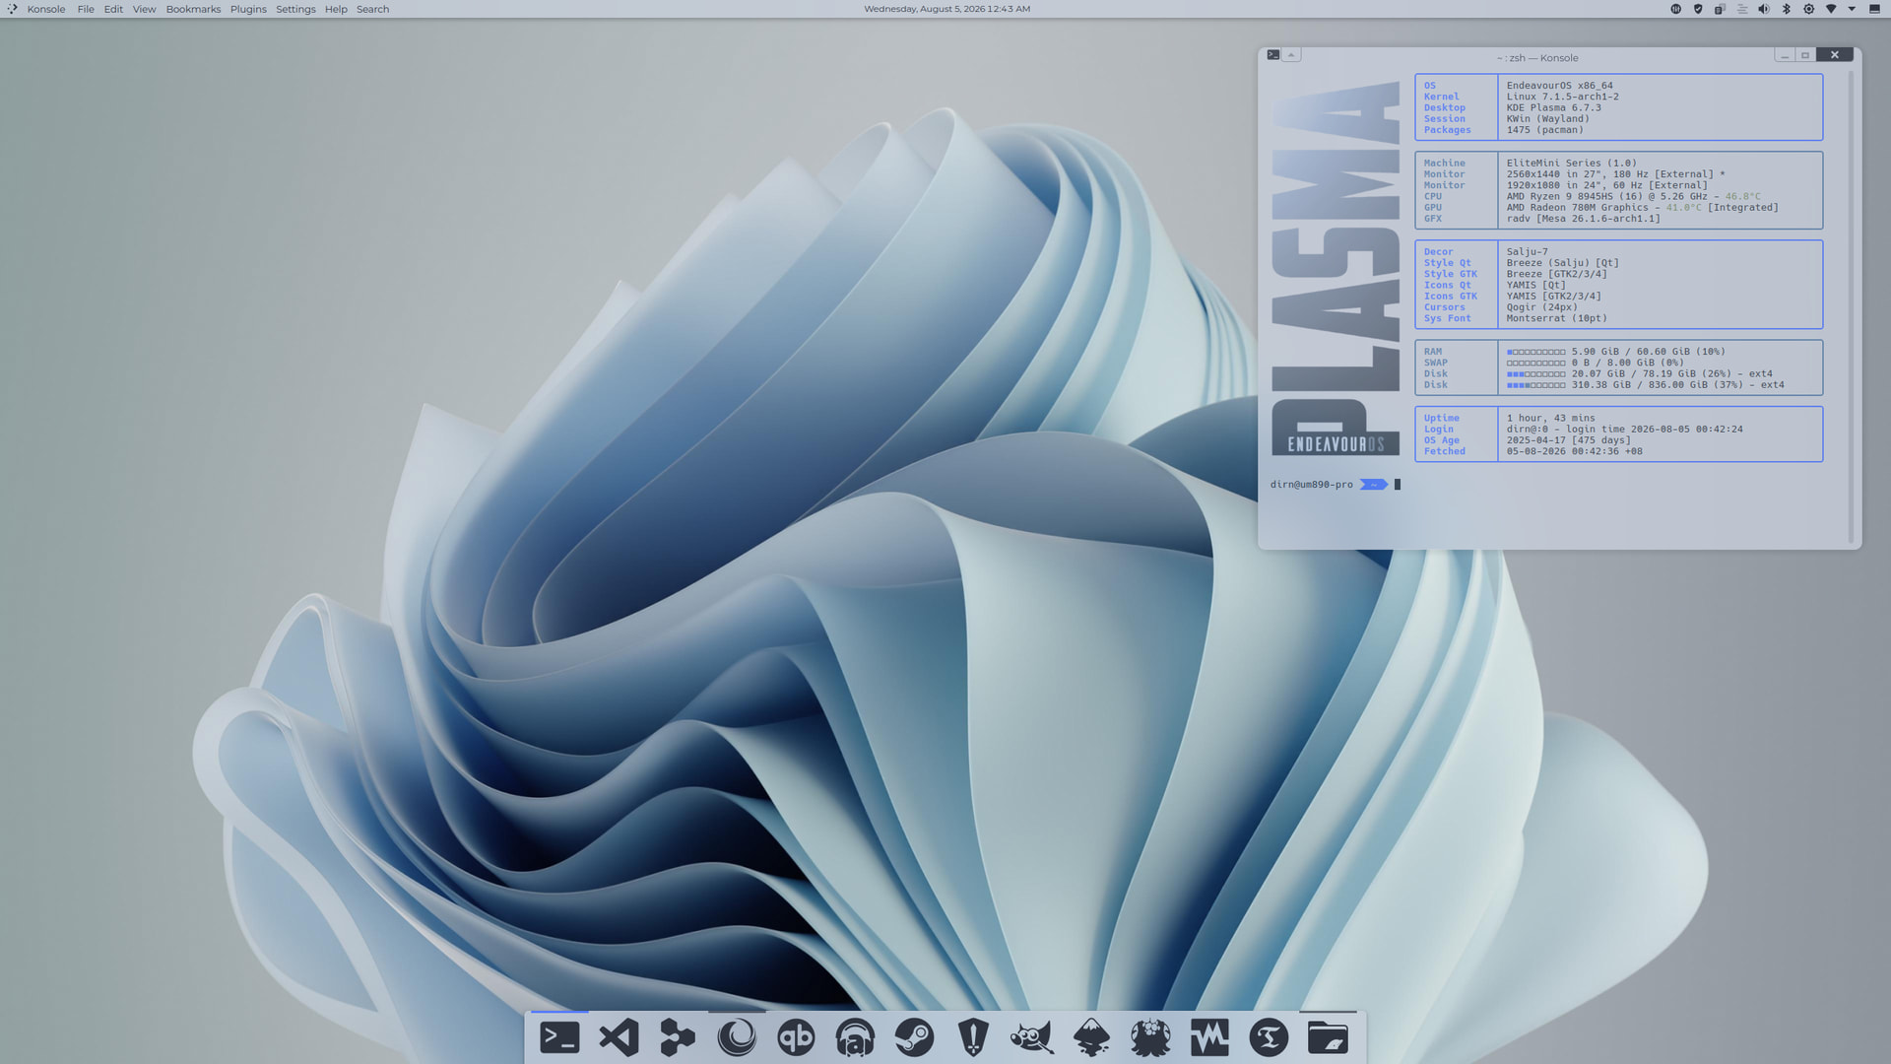Click the date and time clock in top panel
Viewport: 1891px width, 1064px height.
tap(946, 9)
